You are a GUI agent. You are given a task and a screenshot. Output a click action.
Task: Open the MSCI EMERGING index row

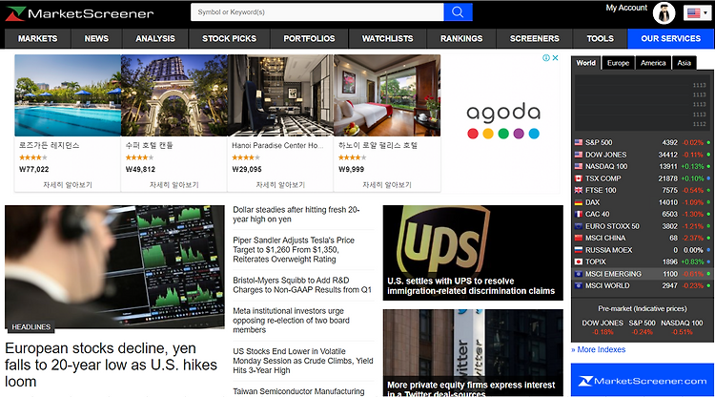coord(643,274)
